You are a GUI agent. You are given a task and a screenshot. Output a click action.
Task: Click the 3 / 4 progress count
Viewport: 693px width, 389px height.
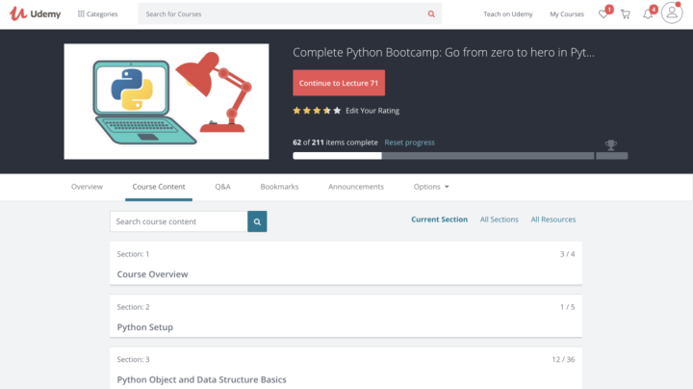(568, 254)
